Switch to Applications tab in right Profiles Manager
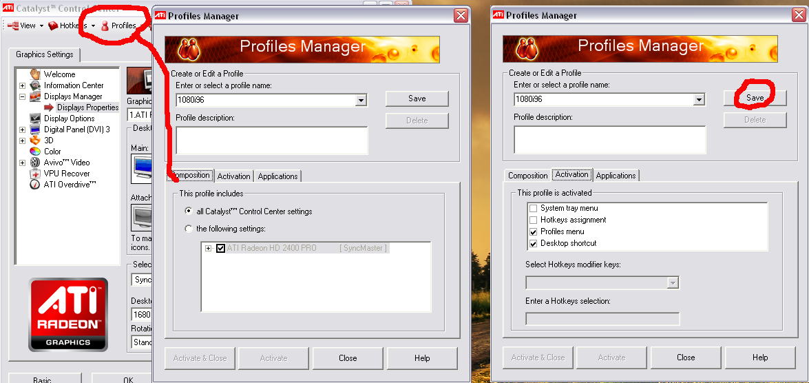 tap(616, 176)
